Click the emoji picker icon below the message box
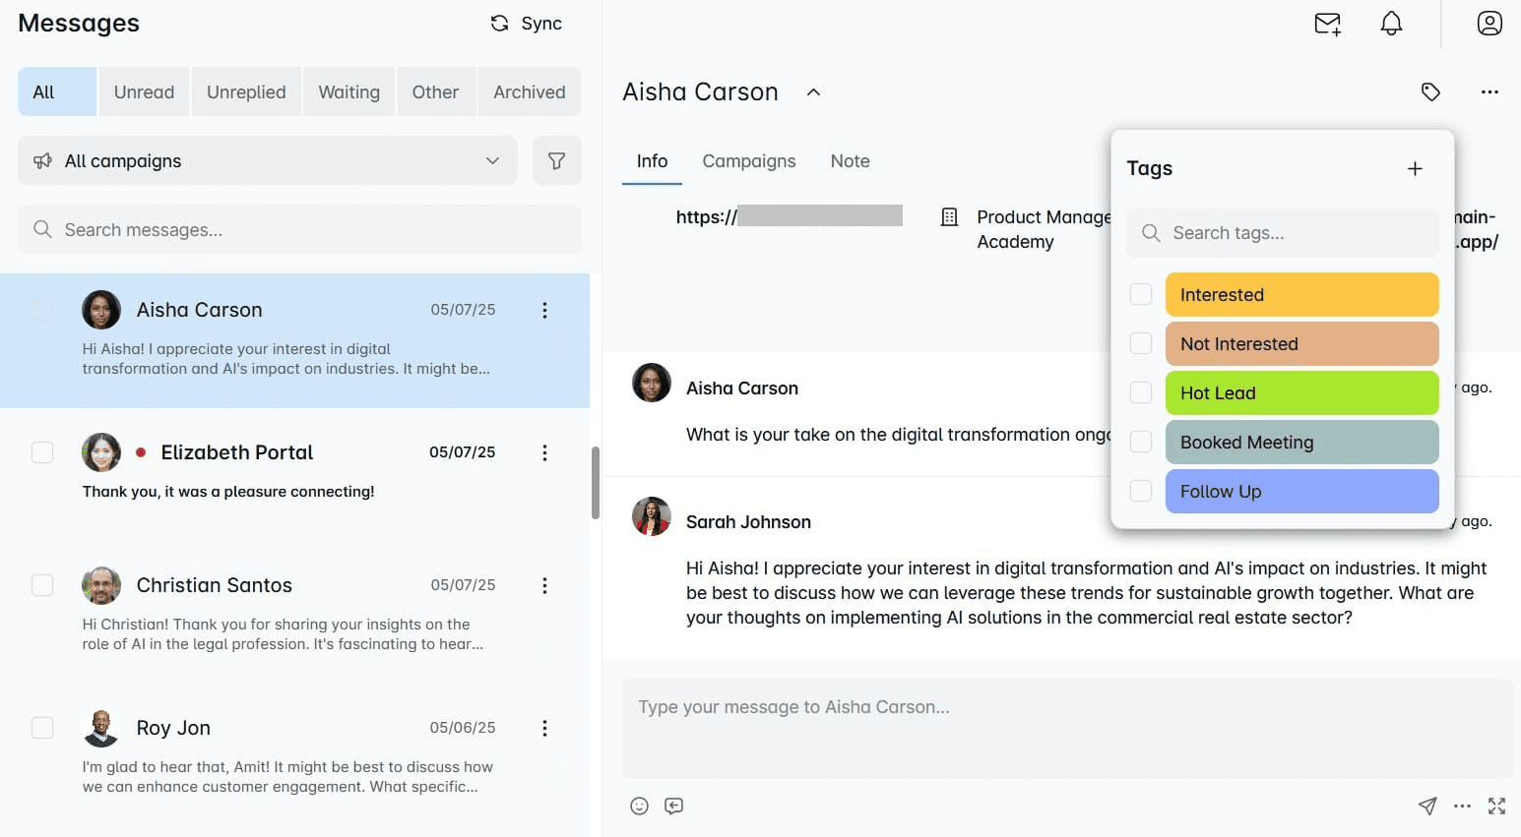1521x837 pixels. [639, 806]
